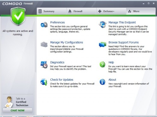
Task: Click the CHAT NOW button
Action: [17, 110]
